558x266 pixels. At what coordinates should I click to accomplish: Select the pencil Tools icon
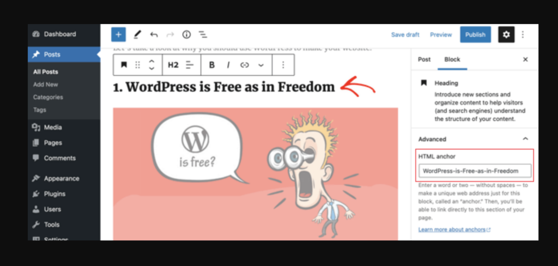[x=137, y=34]
